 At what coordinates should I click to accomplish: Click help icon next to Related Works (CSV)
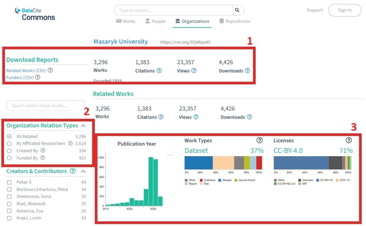click(x=50, y=70)
